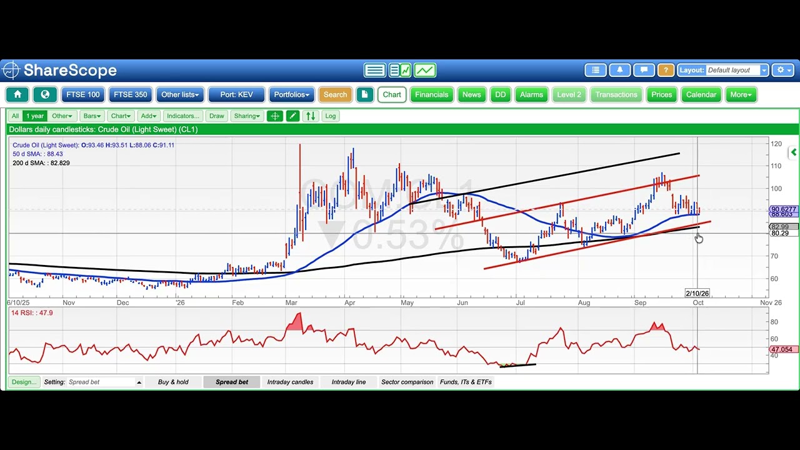Open the help question mark
Image resolution: width=800 pixels, height=450 pixels.
[666, 70]
